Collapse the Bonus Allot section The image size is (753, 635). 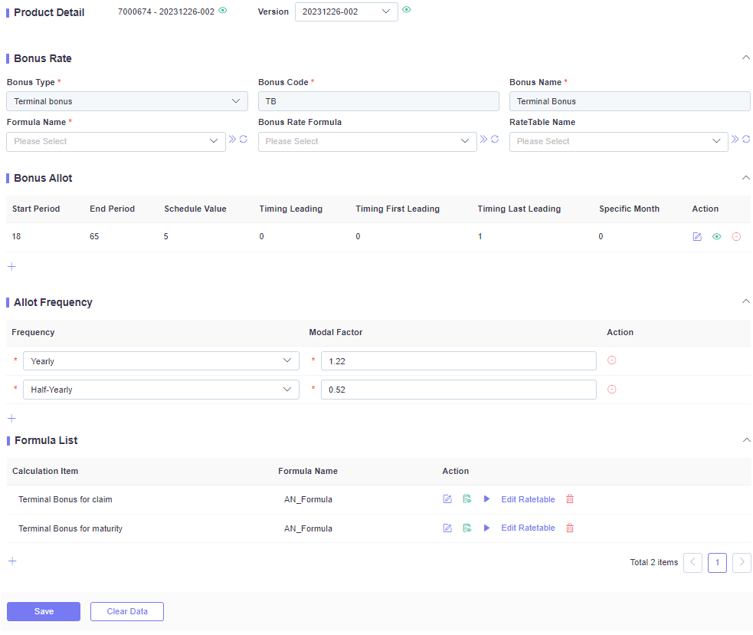click(746, 178)
